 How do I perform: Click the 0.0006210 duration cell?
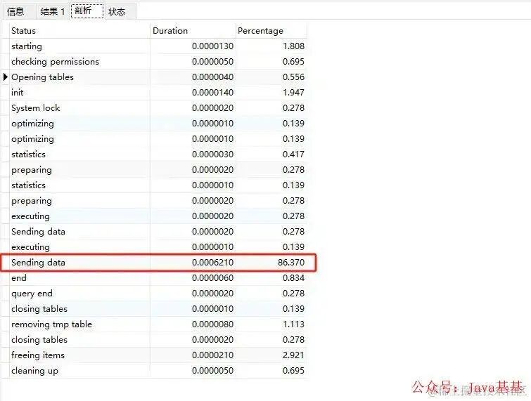193,263
